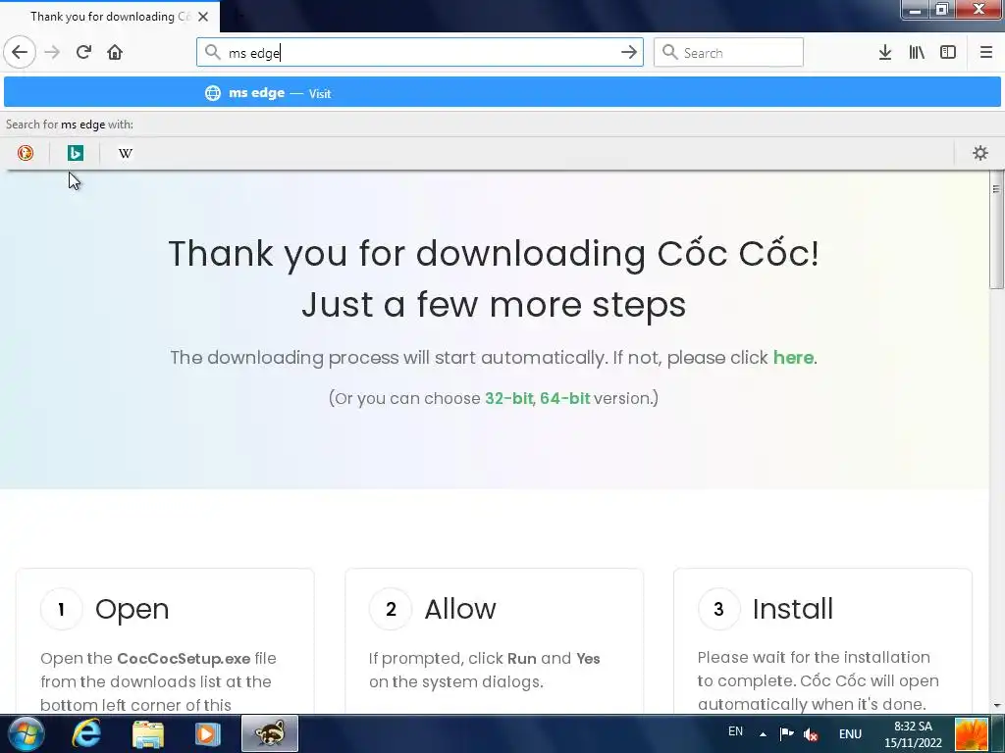This screenshot has height=753, width=1005.
Task: Open search settings gear icon
Action: tap(980, 153)
